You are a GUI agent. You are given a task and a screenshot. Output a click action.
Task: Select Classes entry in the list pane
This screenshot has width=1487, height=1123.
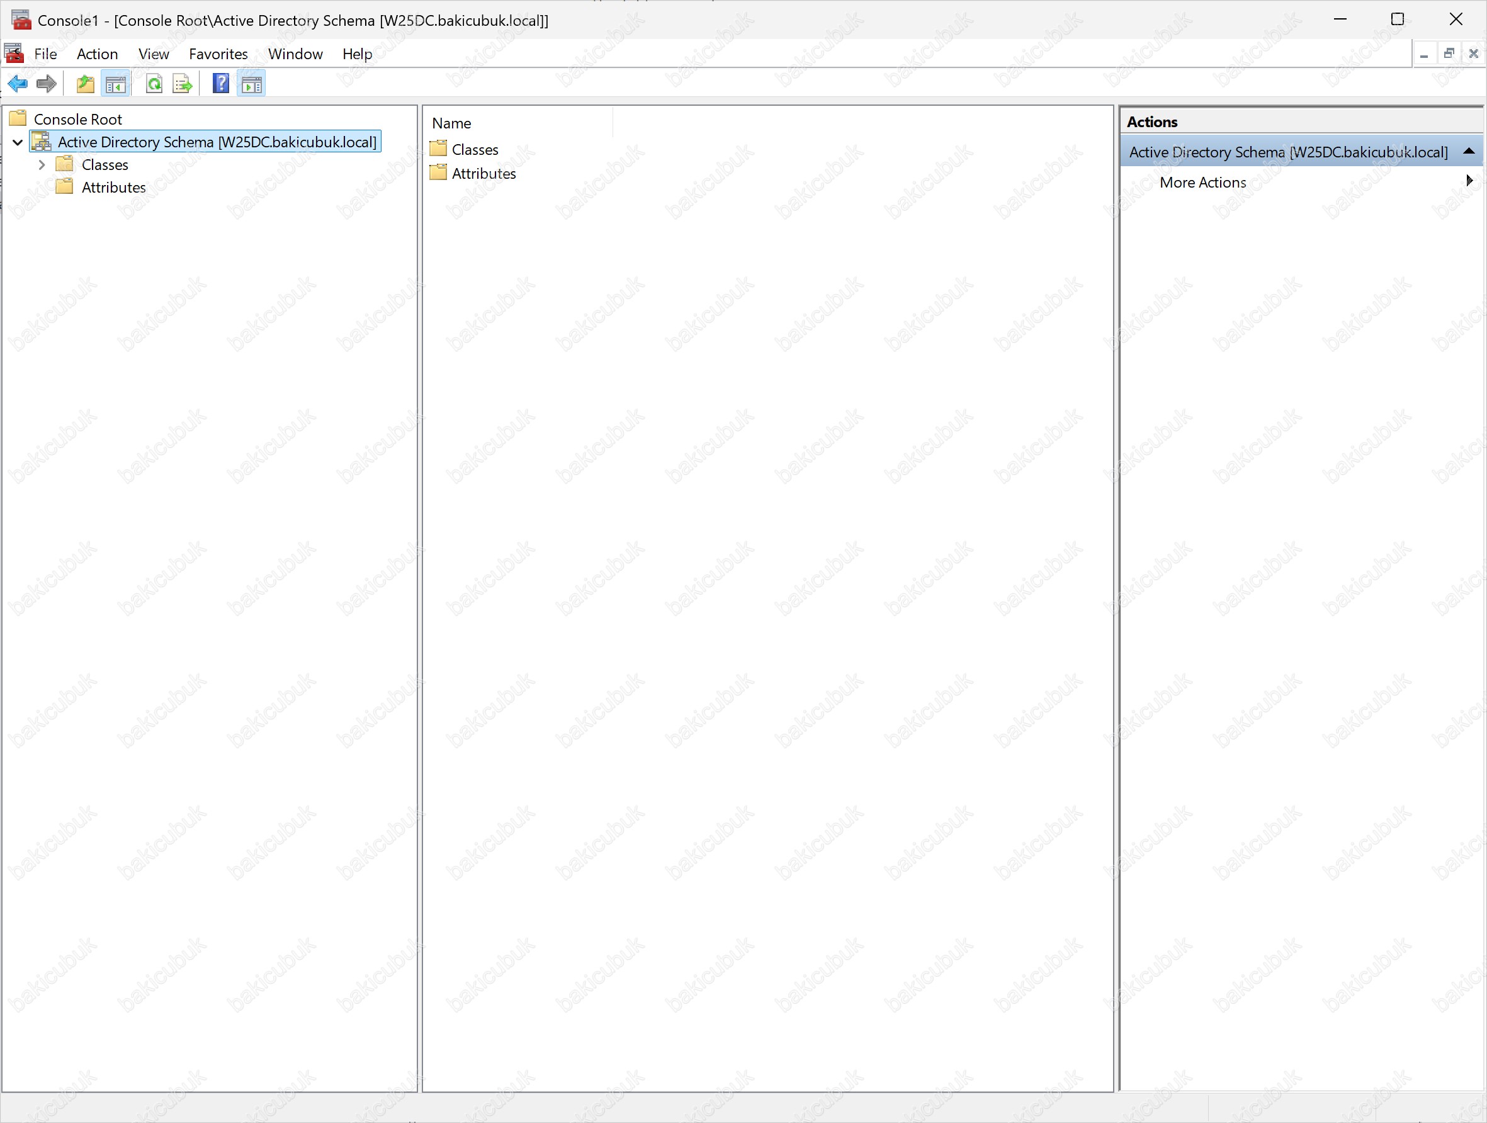point(475,149)
